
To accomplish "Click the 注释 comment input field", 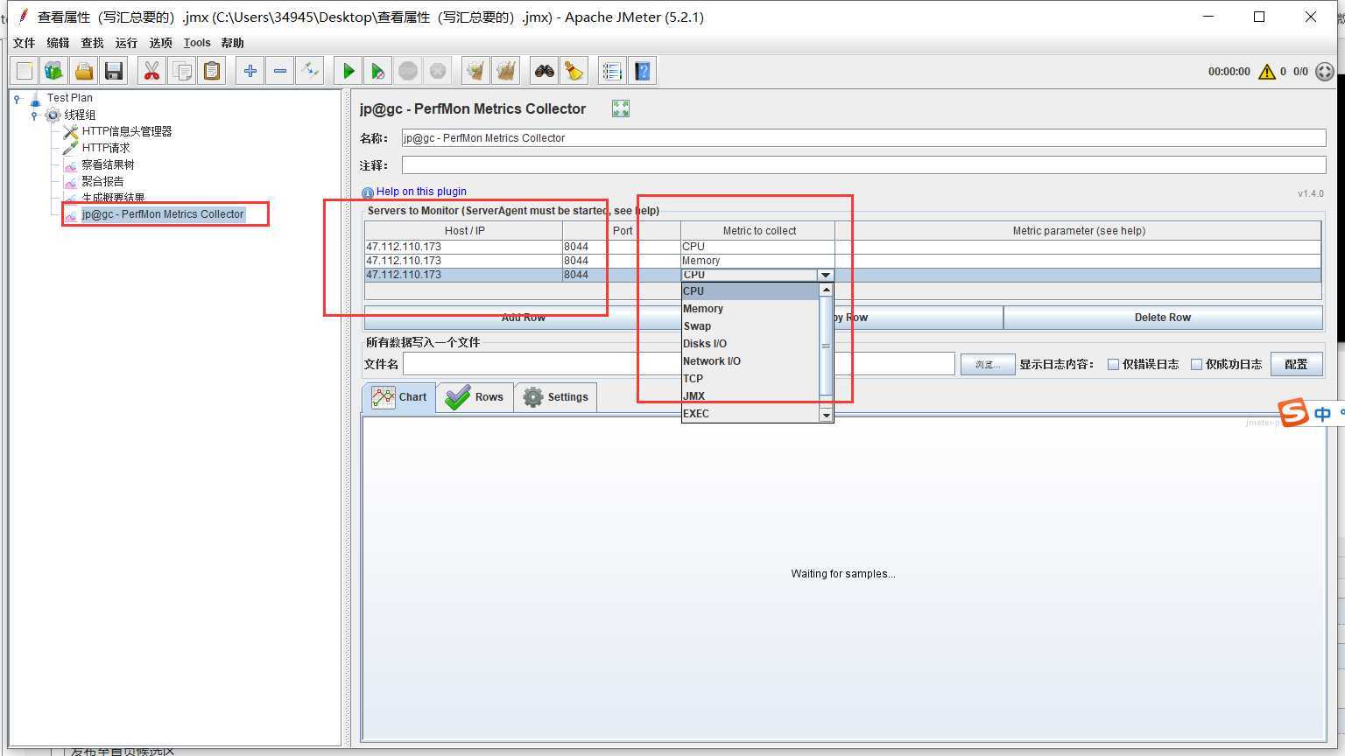I will [863, 165].
